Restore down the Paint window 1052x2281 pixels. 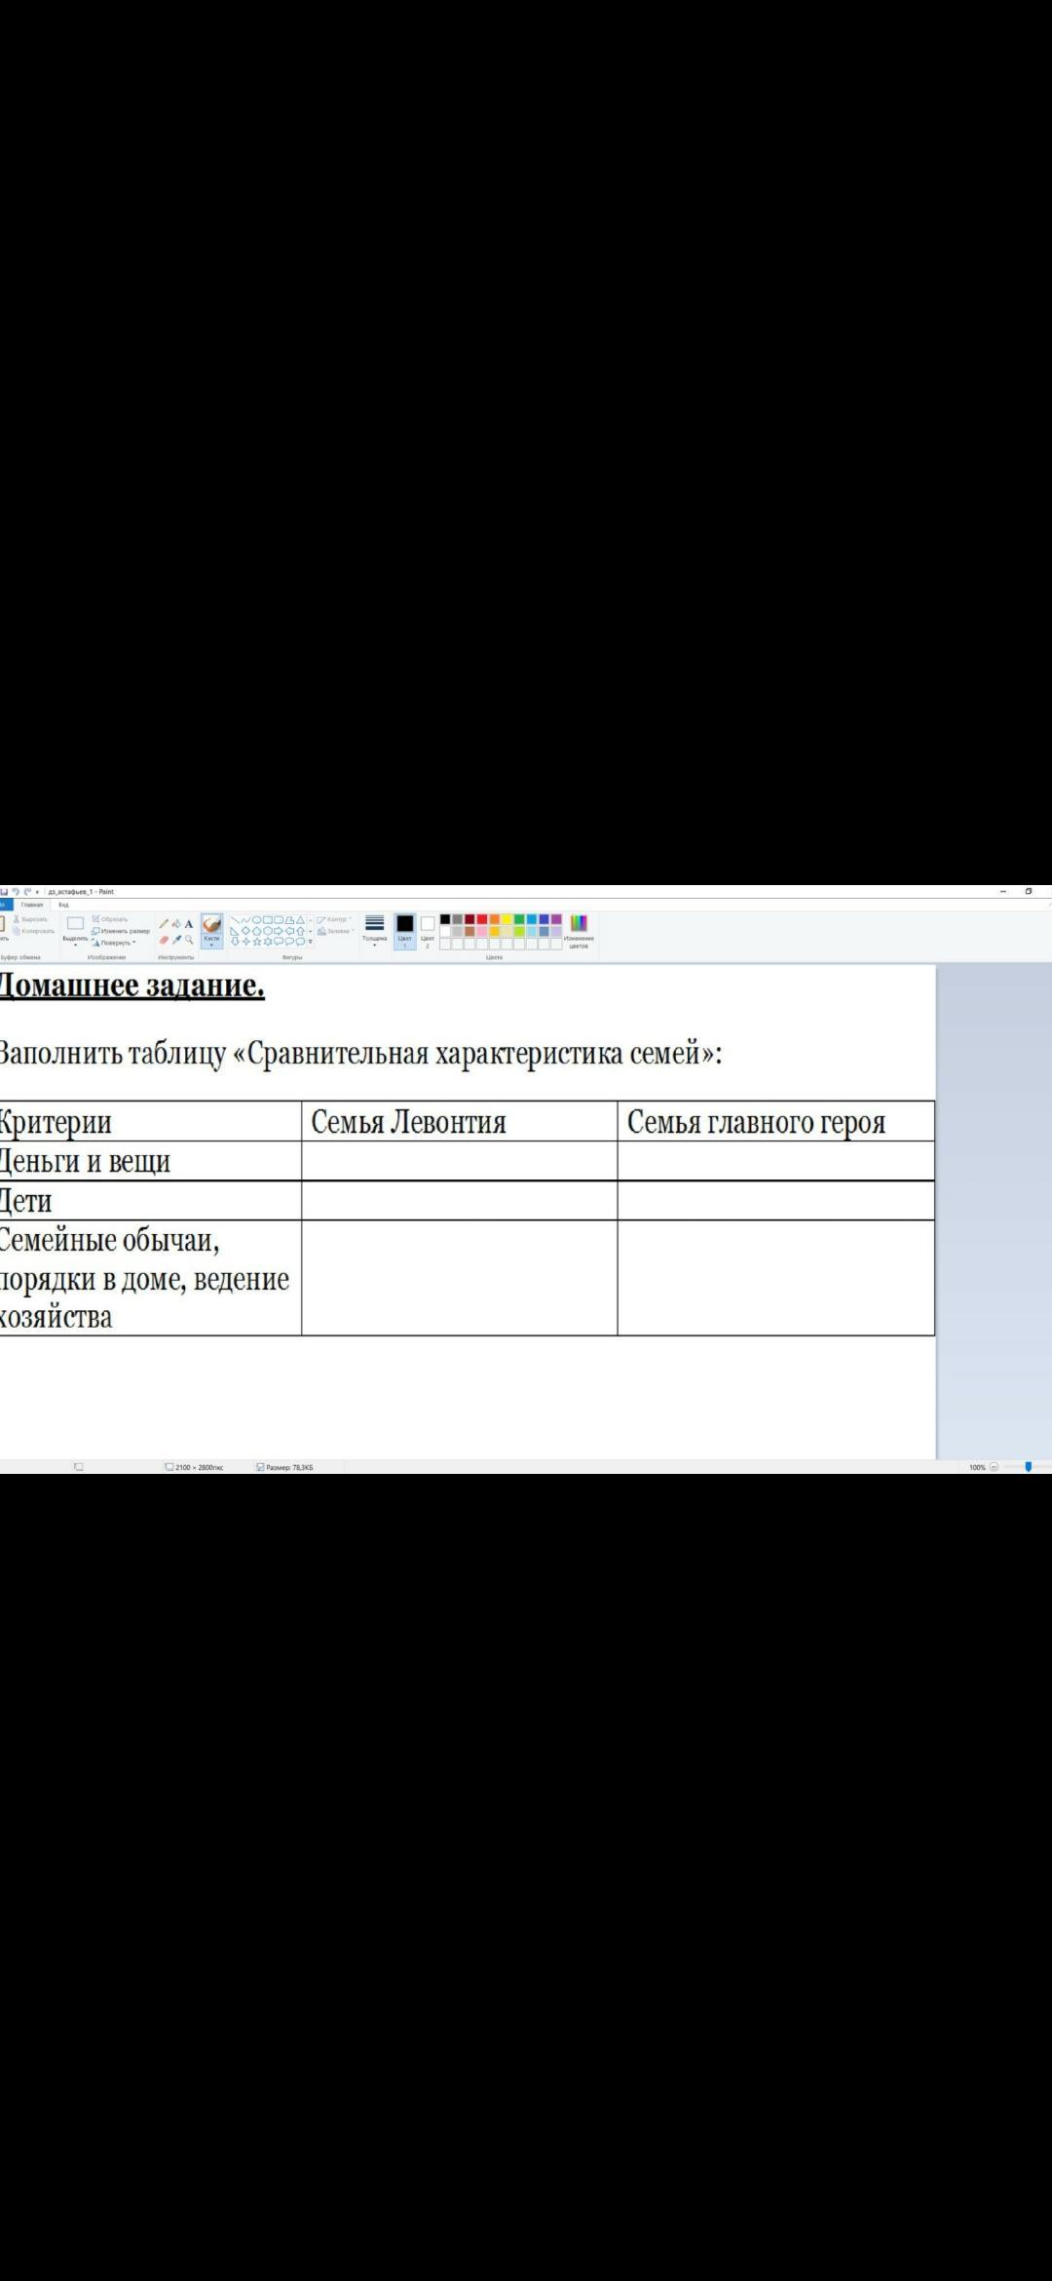coord(1029,891)
